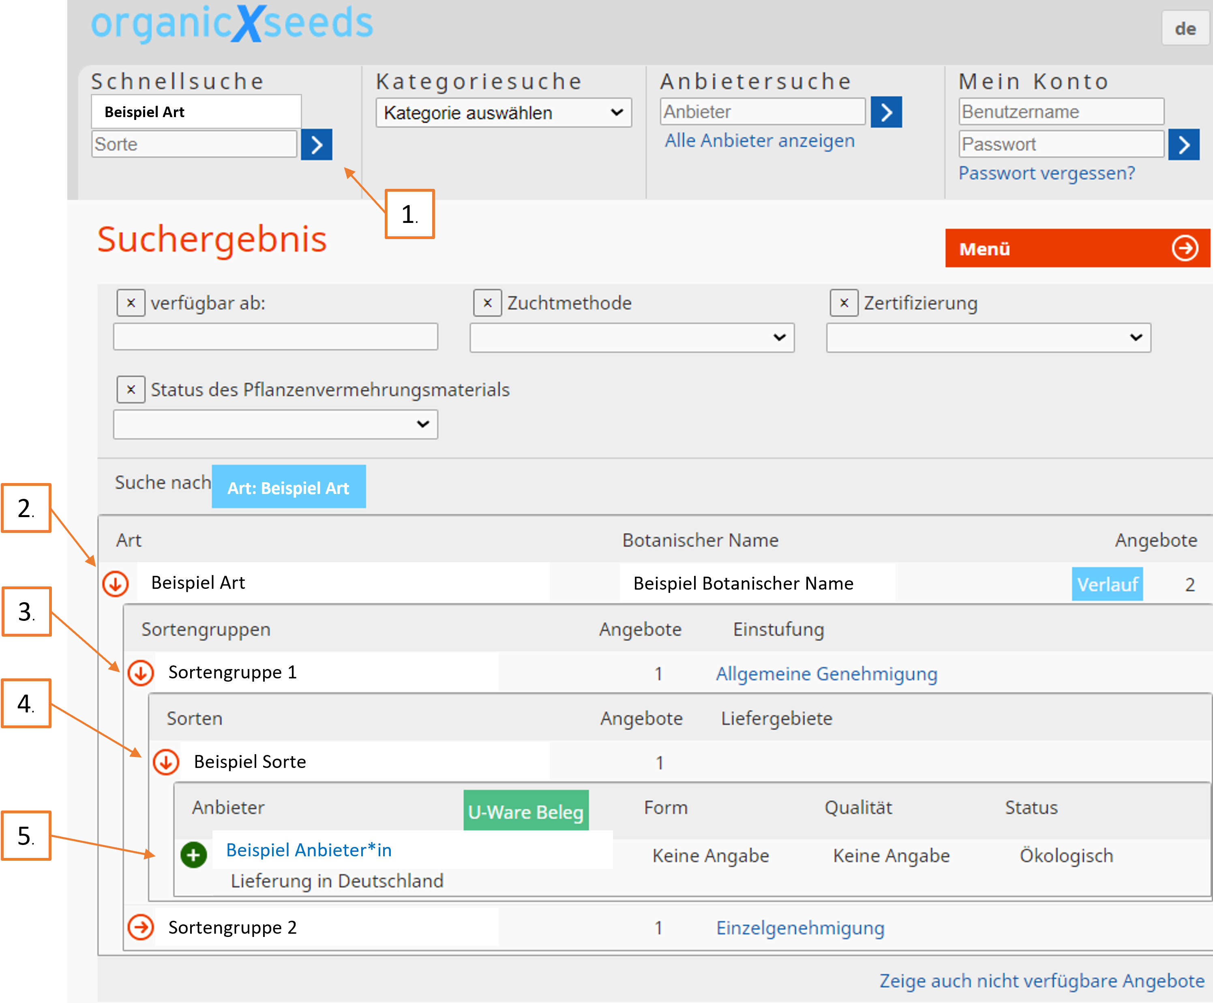This screenshot has height=1003, width=1213.
Task: Click the Schnellsuche blue arrow search button
Action: coord(316,144)
